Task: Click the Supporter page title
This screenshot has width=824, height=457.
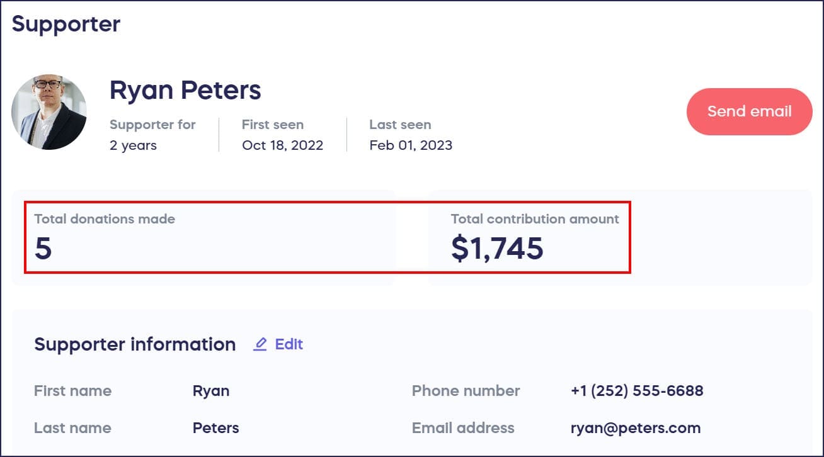Action: point(66,25)
